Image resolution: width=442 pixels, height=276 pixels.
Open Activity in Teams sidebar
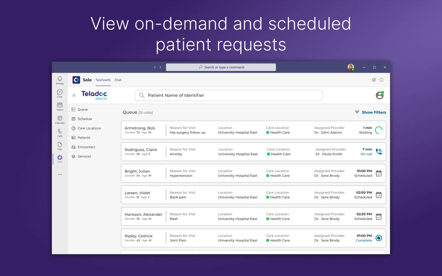click(x=60, y=80)
